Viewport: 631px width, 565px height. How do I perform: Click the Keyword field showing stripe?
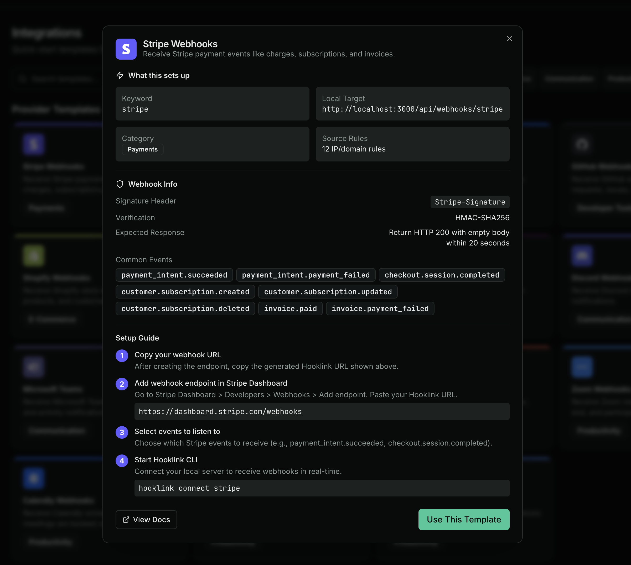coord(212,104)
